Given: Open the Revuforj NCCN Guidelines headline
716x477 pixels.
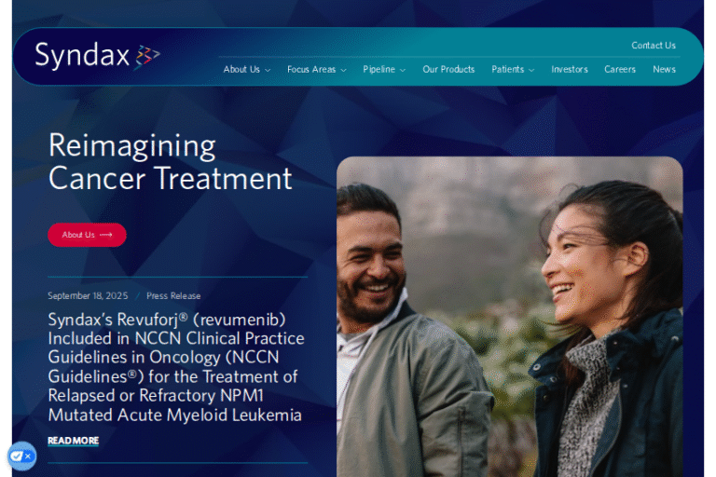Looking at the screenshot, I should coord(176,367).
